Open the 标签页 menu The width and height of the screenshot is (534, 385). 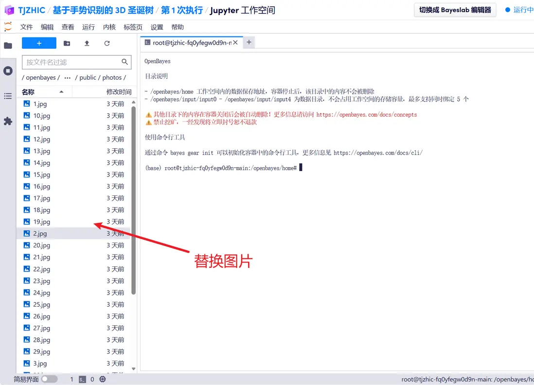click(133, 27)
